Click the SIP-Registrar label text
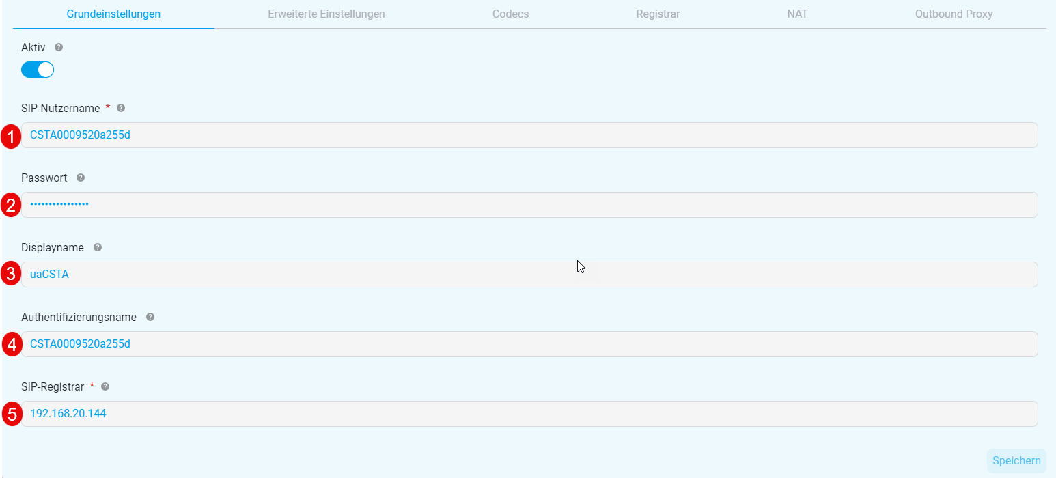1056x478 pixels. pyautogui.click(x=53, y=386)
